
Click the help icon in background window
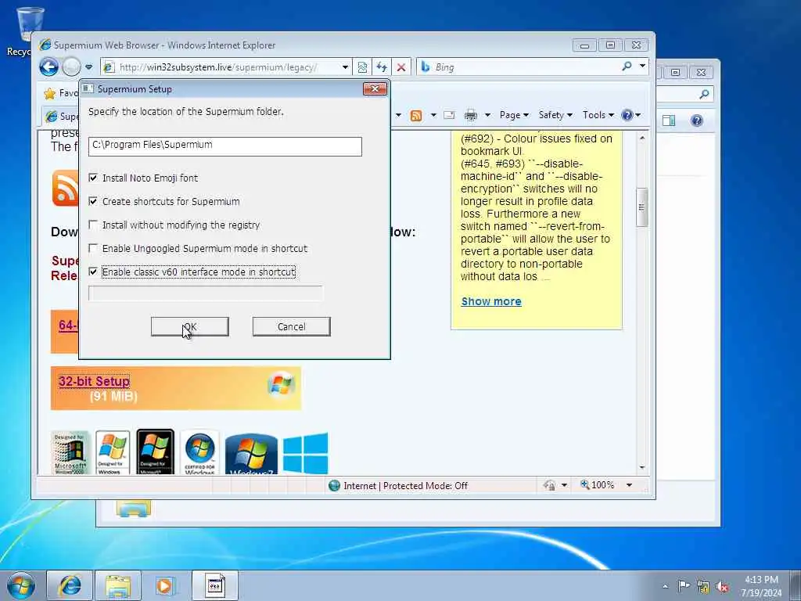click(697, 121)
